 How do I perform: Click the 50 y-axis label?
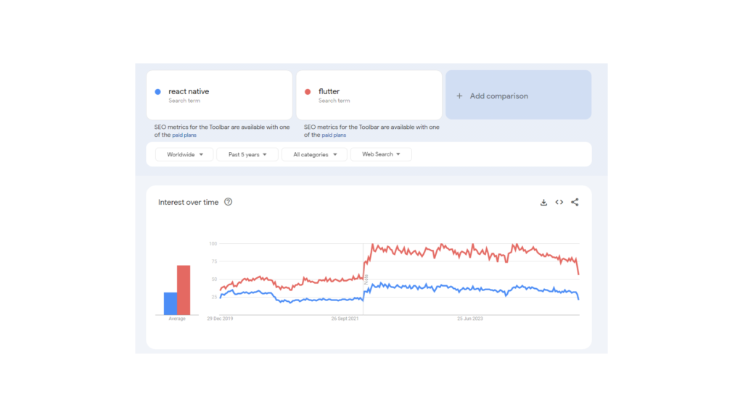coord(214,279)
